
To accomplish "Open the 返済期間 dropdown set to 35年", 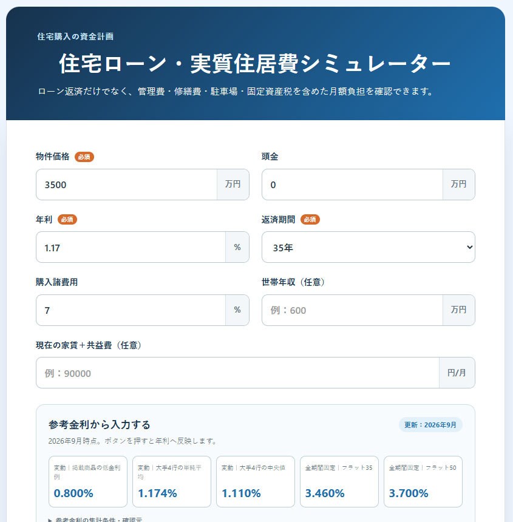I will pyautogui.click(x=368, y=247).
